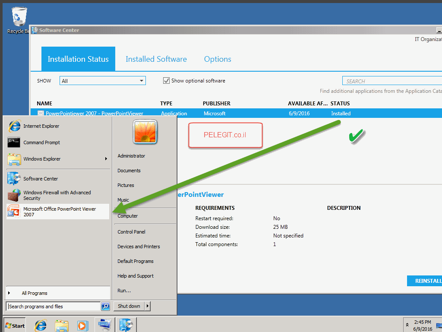Viewport: 442px width, 332px height.
Task: Open Default Programs from Start menu
Action: click(x=136, y=261)
